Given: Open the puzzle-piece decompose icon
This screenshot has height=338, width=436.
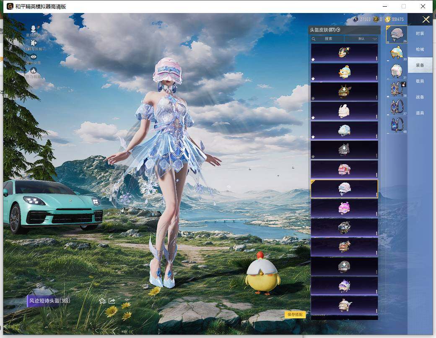Looking at the screenshot, I should pyautogui.click(x=34, y=43).
